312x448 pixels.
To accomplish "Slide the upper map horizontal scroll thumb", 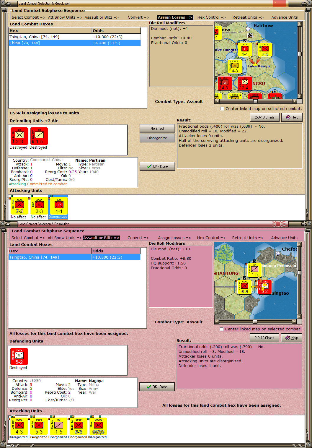I will (255, 101).
